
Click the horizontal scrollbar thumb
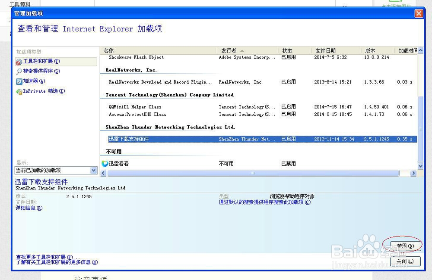[x=253, y=173]
